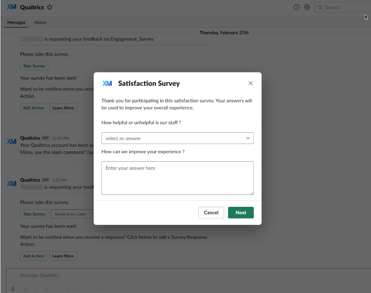Open the 'select an answer' dropdown
The height and width of the screenshot is (293, 371).
pyautogui.click(x=177, y=138)
